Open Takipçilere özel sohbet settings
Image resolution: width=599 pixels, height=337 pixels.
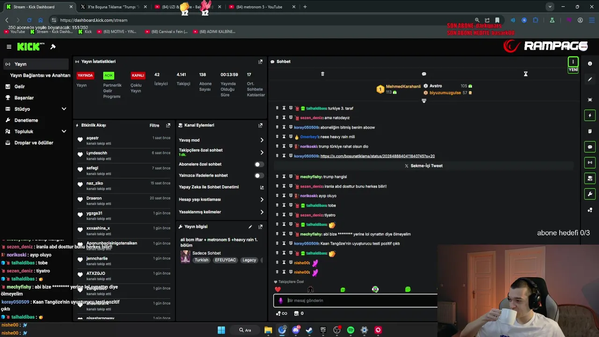click(221, 152)
